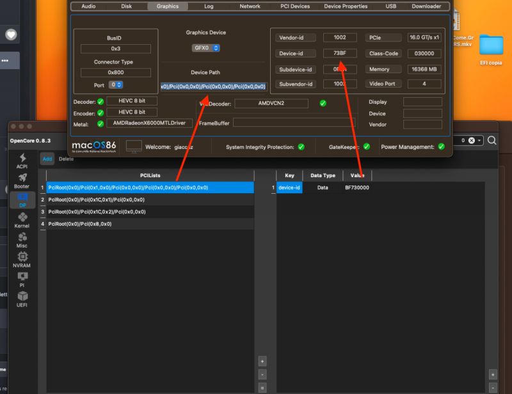
Task: Click the Data Type column header
Action: [x=323, y=175]
